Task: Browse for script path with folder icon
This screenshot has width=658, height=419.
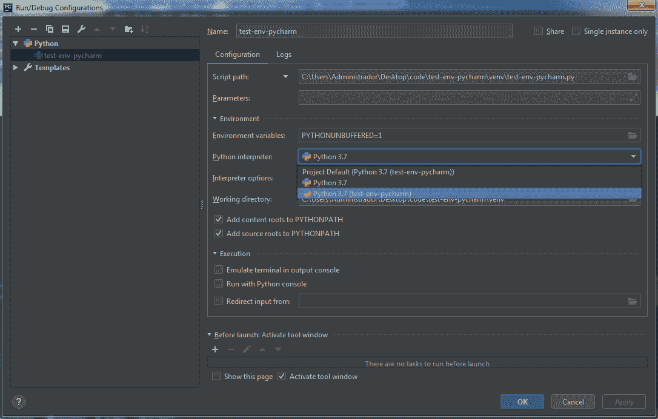Action: (633, 77)
